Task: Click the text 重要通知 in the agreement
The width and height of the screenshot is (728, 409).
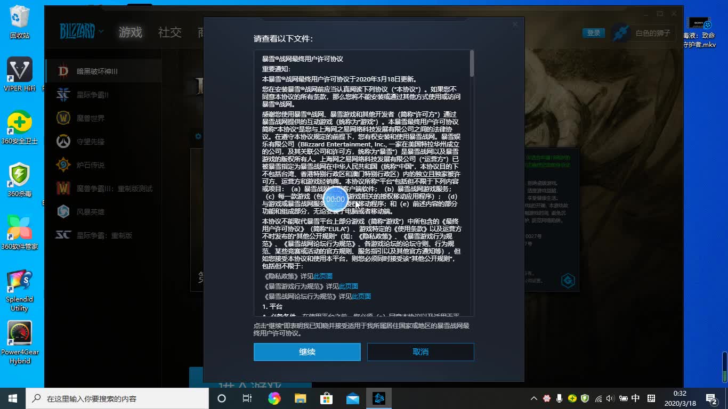Action: (276, 69)
